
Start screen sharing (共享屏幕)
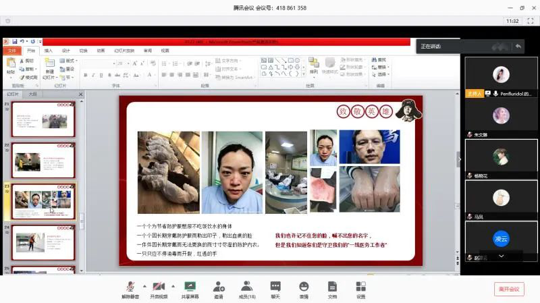pyautogui.click(x=190, y=290)
